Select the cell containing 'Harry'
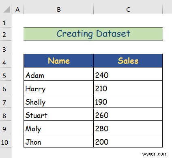Screen dimensions: 172x158 58,87
